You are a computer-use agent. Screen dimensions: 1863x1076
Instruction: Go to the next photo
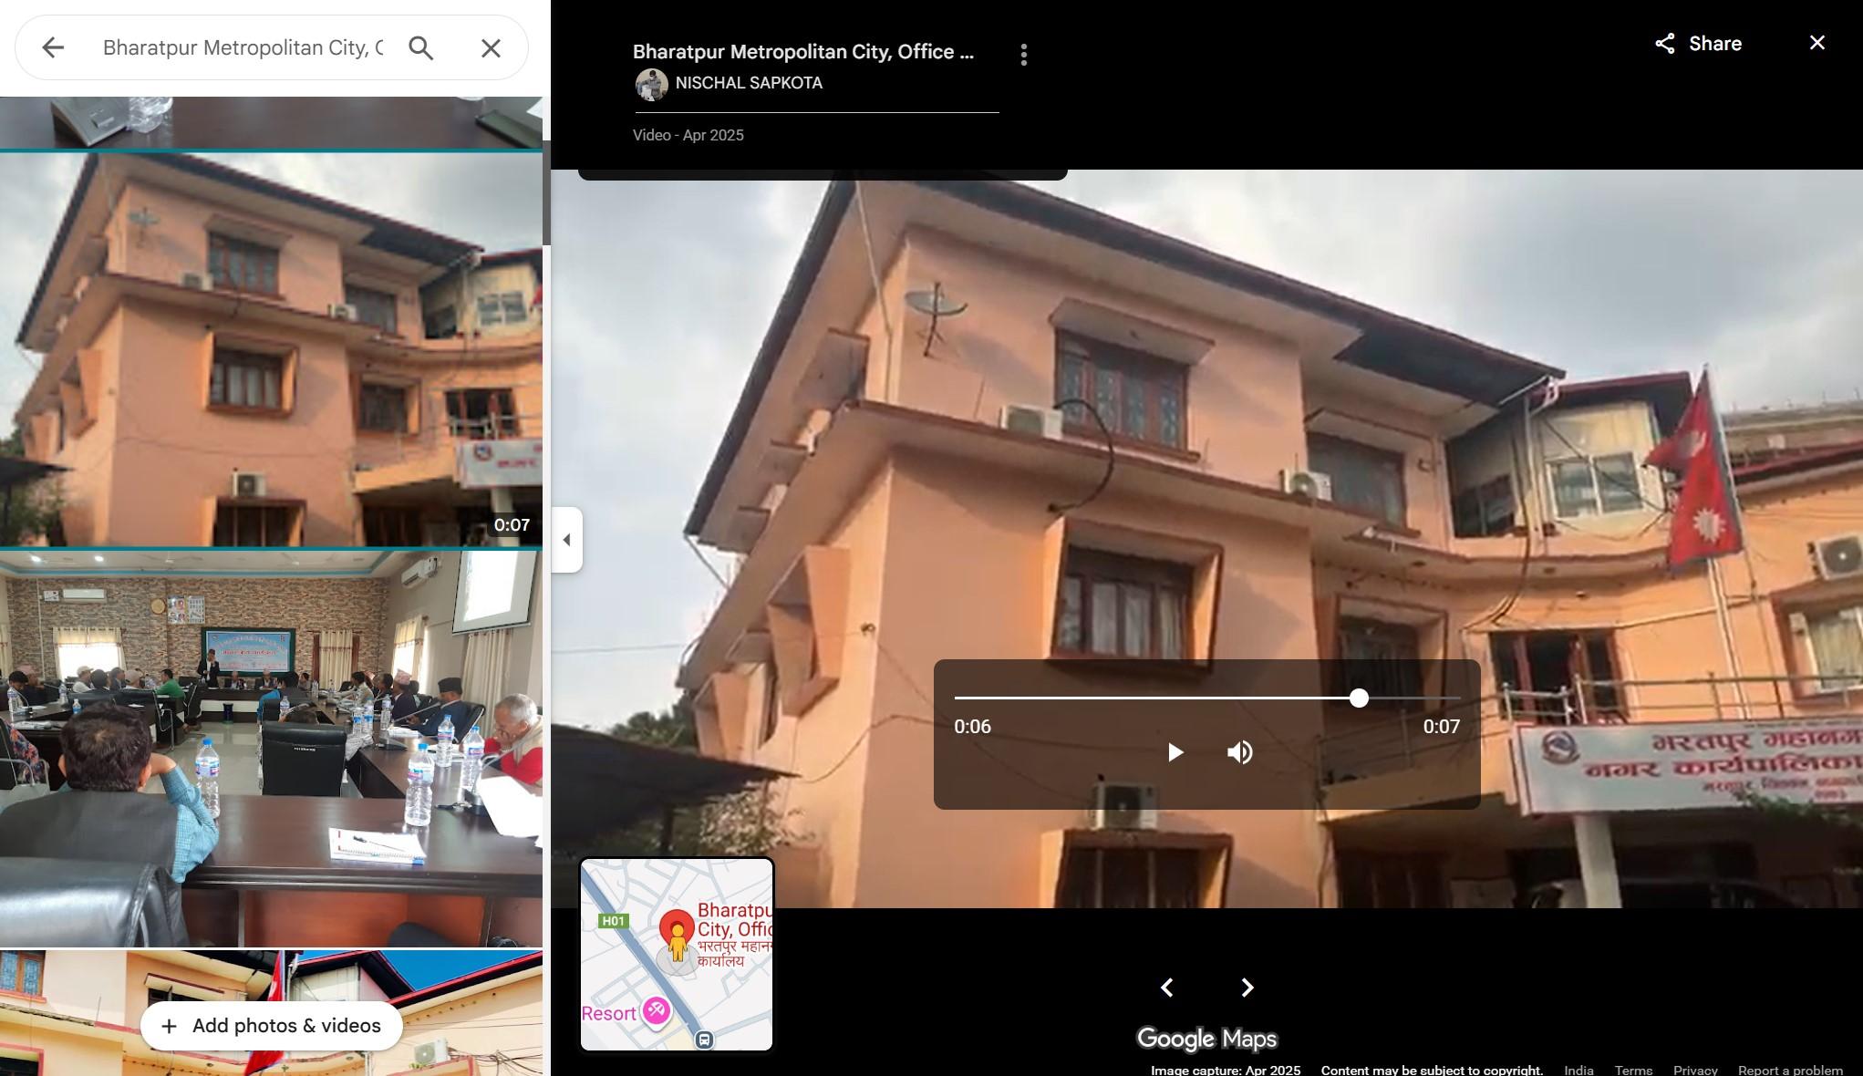click(x=1247, y=988)
